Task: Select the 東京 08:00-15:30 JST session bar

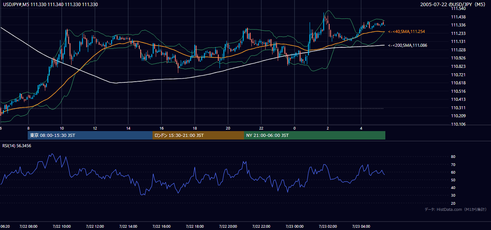Action: pyautogui.click(x=90, y=135)
